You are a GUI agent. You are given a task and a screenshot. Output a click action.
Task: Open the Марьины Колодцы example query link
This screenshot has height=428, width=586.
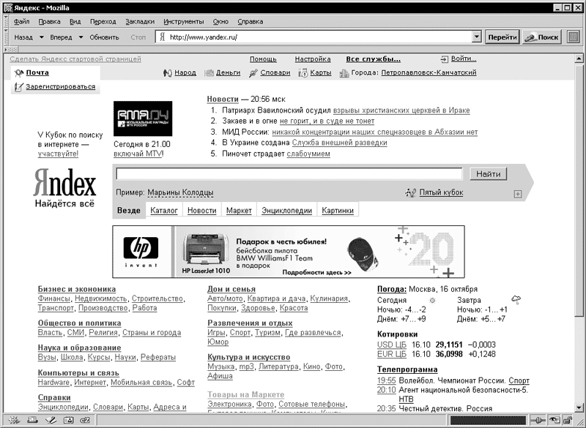180,192
